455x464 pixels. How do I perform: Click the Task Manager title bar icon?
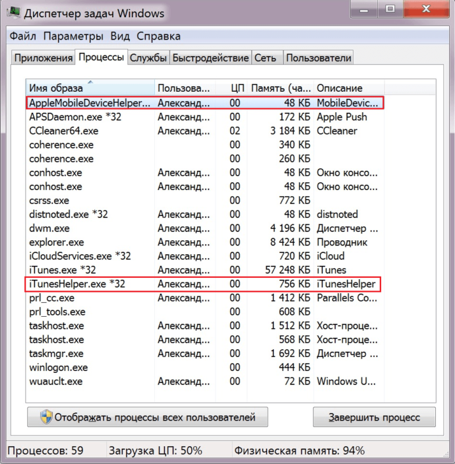(15, 14)
